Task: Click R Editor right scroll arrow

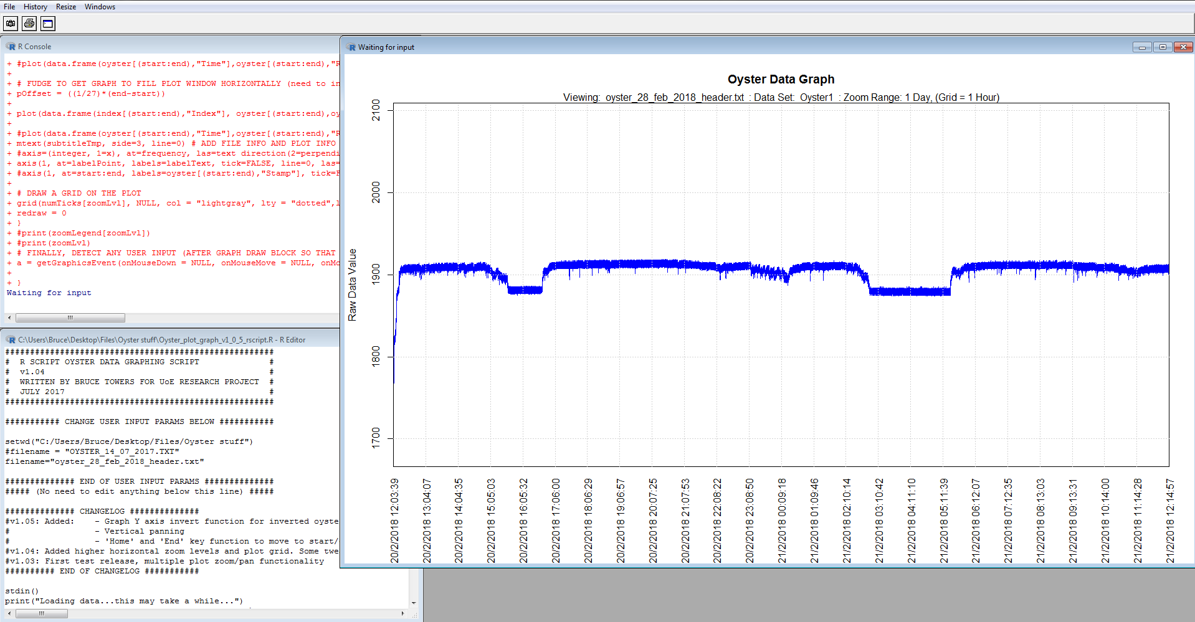Action: (x=402, y=614)
